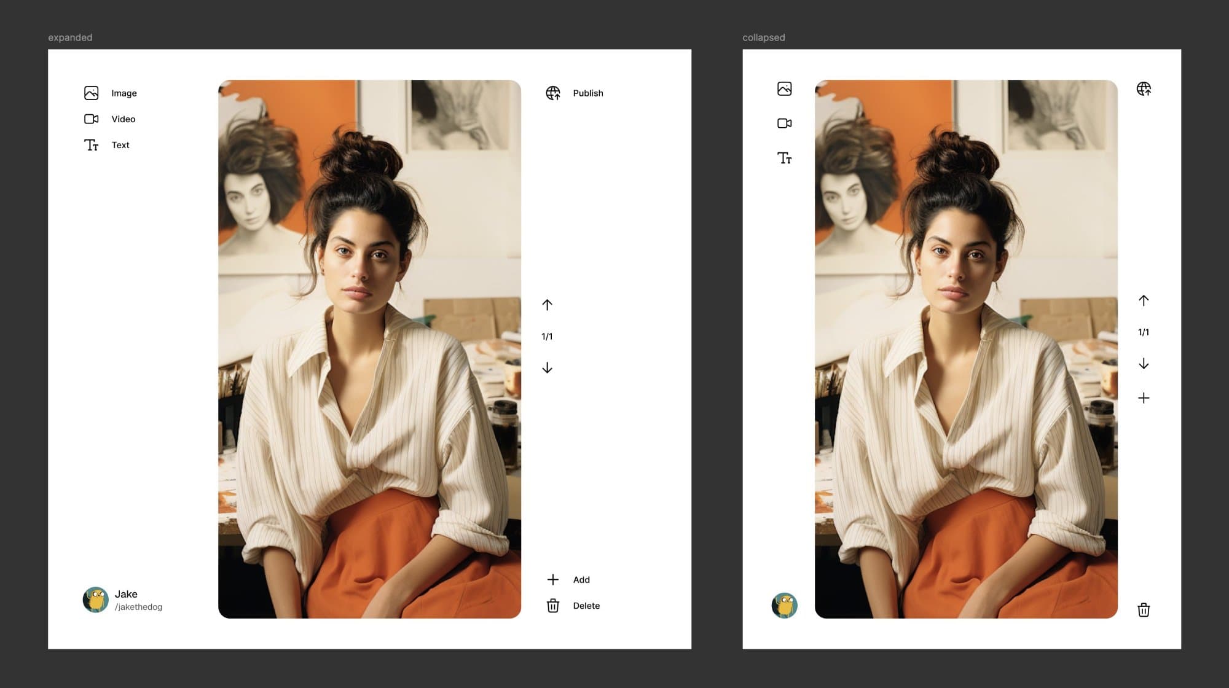Click the Jake avatar in collapsed frame
Screen dimensions: 1229x688
[x=784, y=605]
